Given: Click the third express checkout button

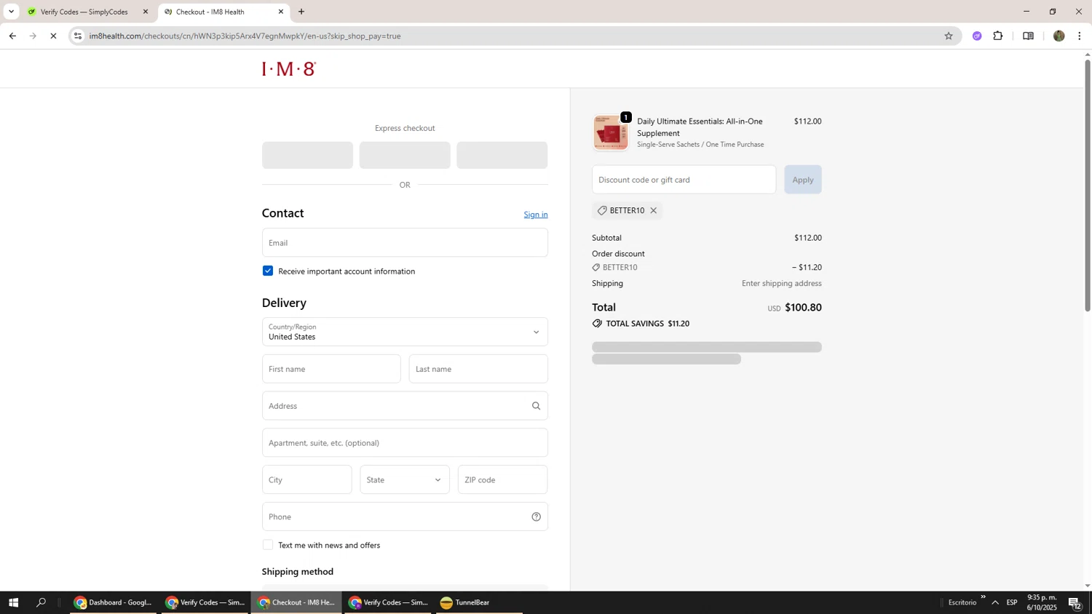Looking at the screenshot, I should click(x=502, y=155).
